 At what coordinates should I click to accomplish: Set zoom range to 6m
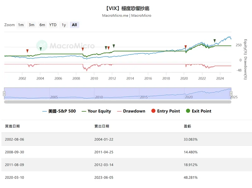[42, 25]
